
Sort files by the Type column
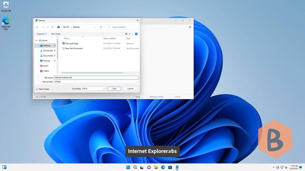click(128, 38)
